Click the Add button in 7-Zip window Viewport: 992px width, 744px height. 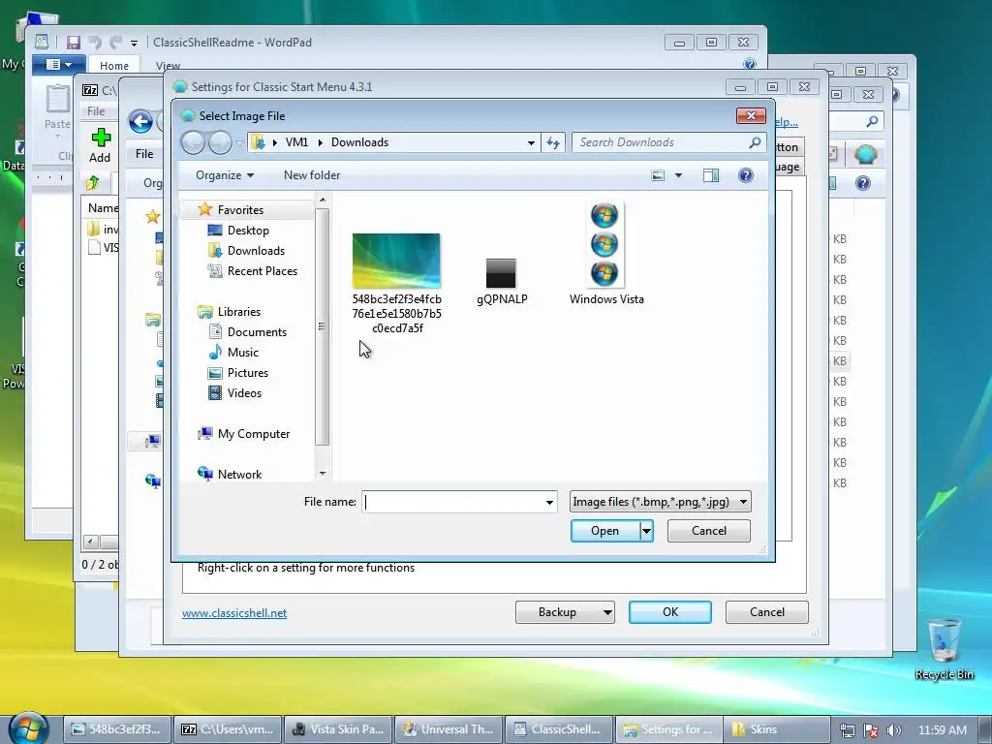click(x=100, y=145)
